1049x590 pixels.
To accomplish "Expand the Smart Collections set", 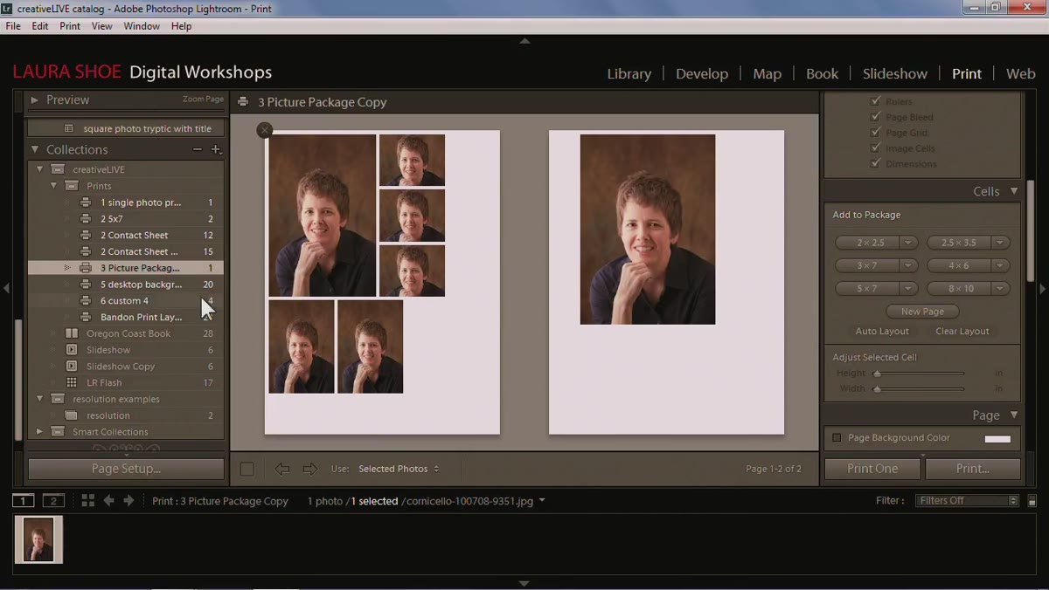I will [39, 432].
